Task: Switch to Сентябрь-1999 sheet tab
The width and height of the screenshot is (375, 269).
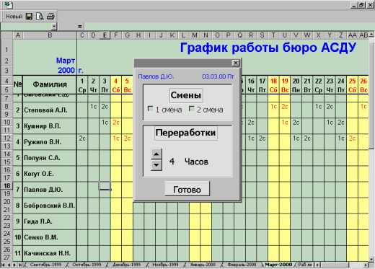Action: click(x=45, y=265)
